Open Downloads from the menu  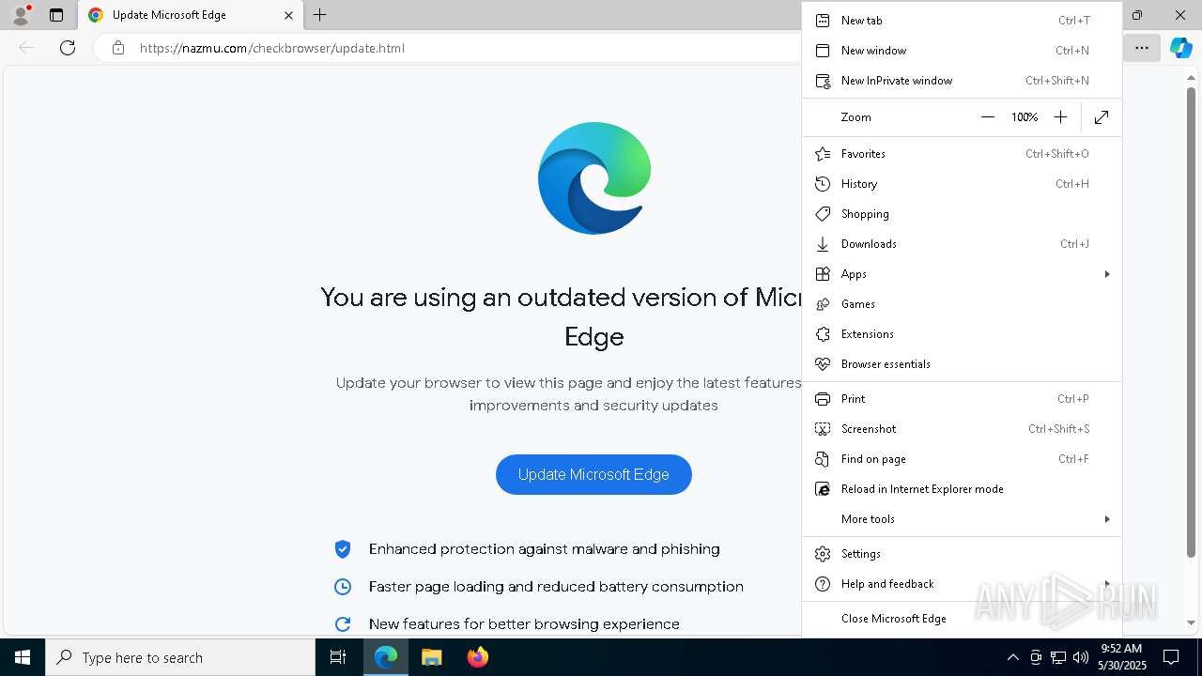[x=962, y=244]
